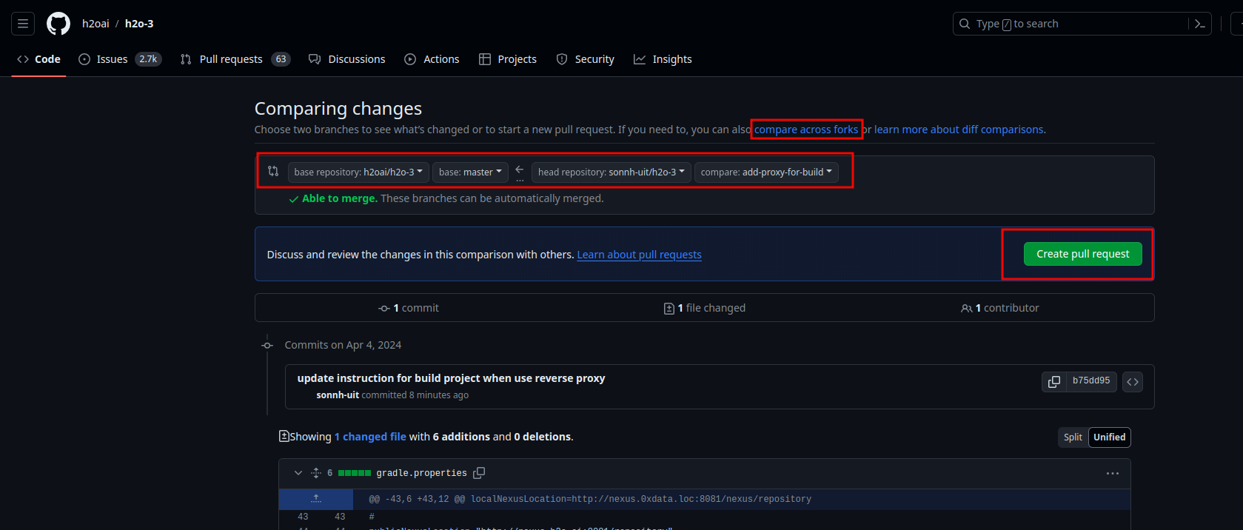Screen dimensions: 1243x530
Task: Open base: master branch dropdown
Action: [470, 172]
